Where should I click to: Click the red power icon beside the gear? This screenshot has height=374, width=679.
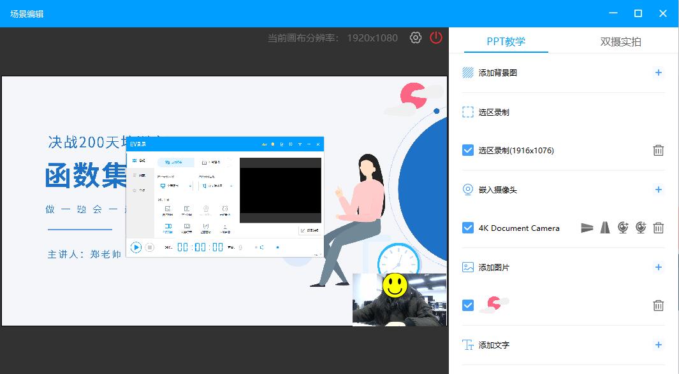[436, 38]
